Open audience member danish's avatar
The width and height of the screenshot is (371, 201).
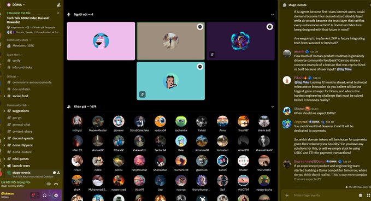[222, 161]
